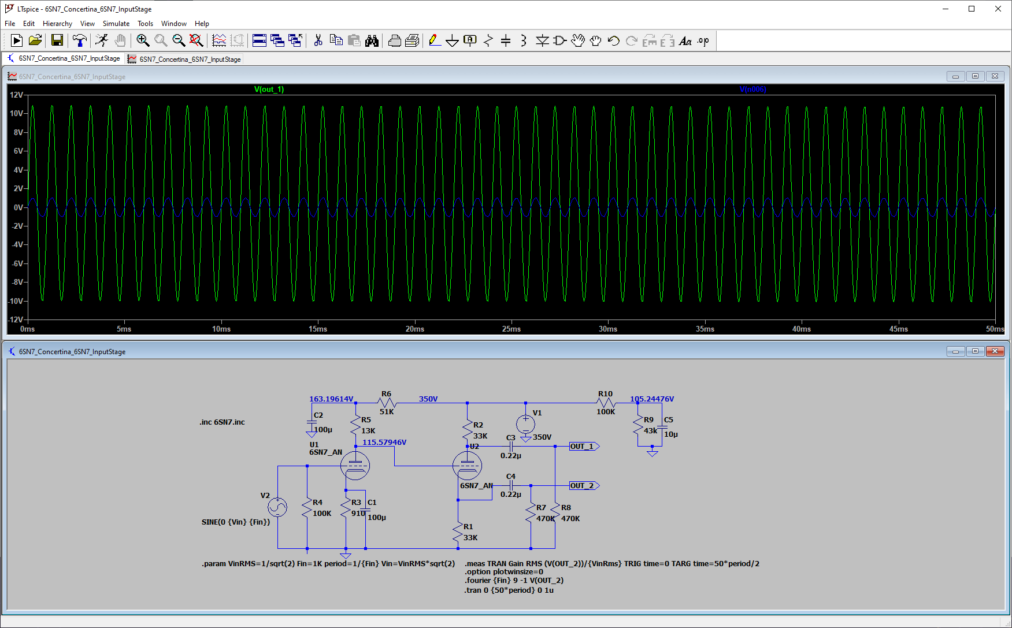
Task: Click the V(out_1) trace label
Action: coord(269,89)
